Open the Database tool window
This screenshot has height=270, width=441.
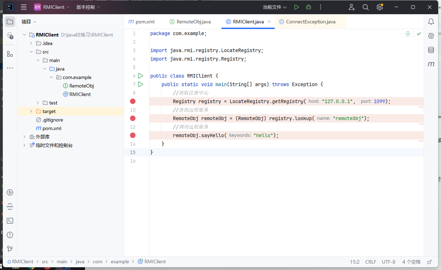click(x=431, y=50)
